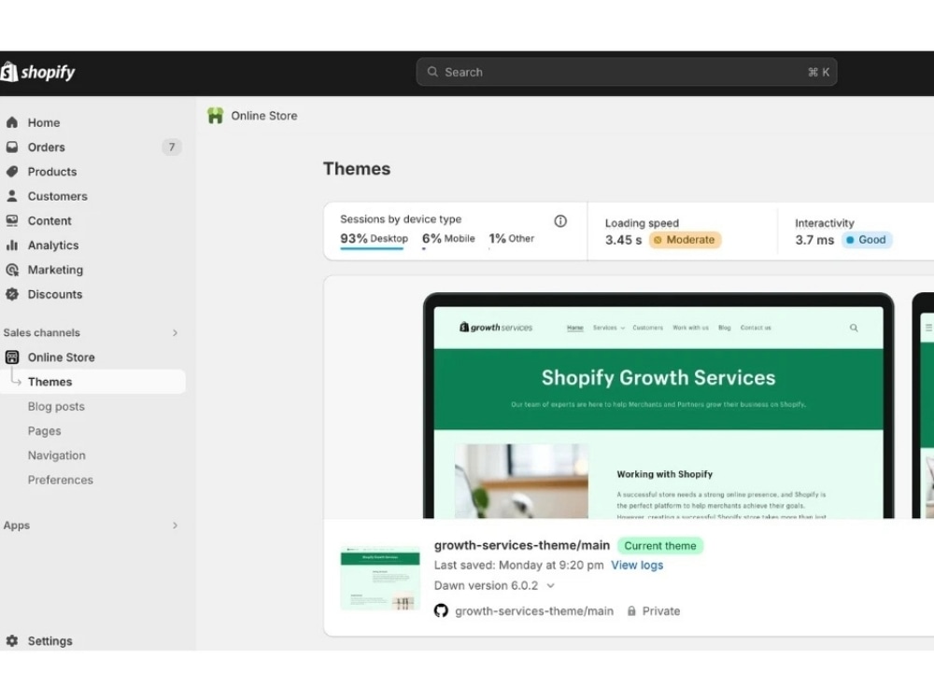Image resolution: width=934 pixels, height=700 pixels.
Task: Click the info icon beside Sessions by device
Action: pos(560,221)
